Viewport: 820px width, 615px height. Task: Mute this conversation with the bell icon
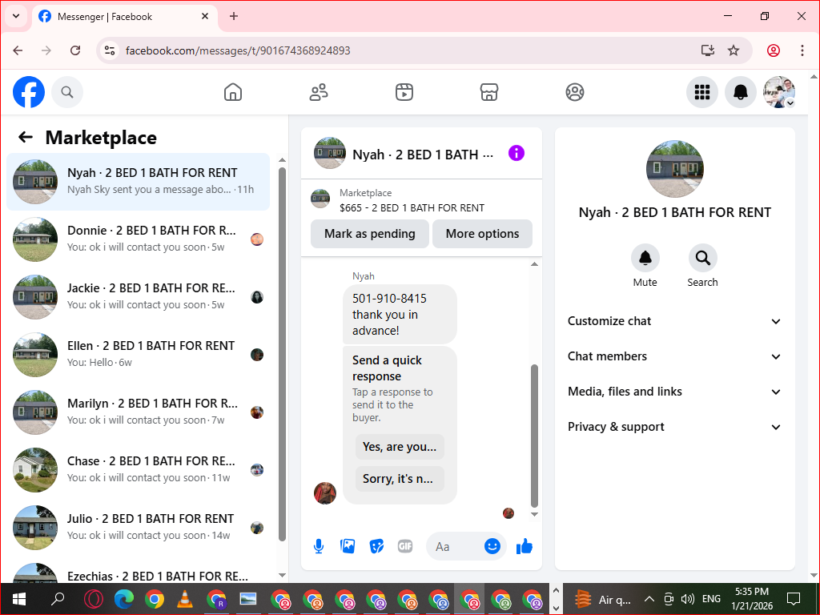pyautogui.click(x=645, y=258)
